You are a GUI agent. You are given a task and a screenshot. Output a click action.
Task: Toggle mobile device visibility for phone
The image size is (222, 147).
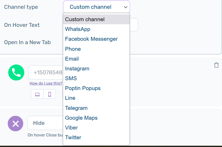(49, 94)
